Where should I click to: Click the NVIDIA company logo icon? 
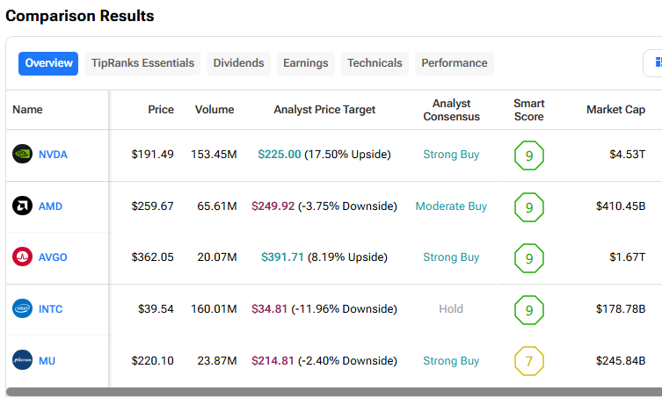pyautogui.click(x=22, y=155)
